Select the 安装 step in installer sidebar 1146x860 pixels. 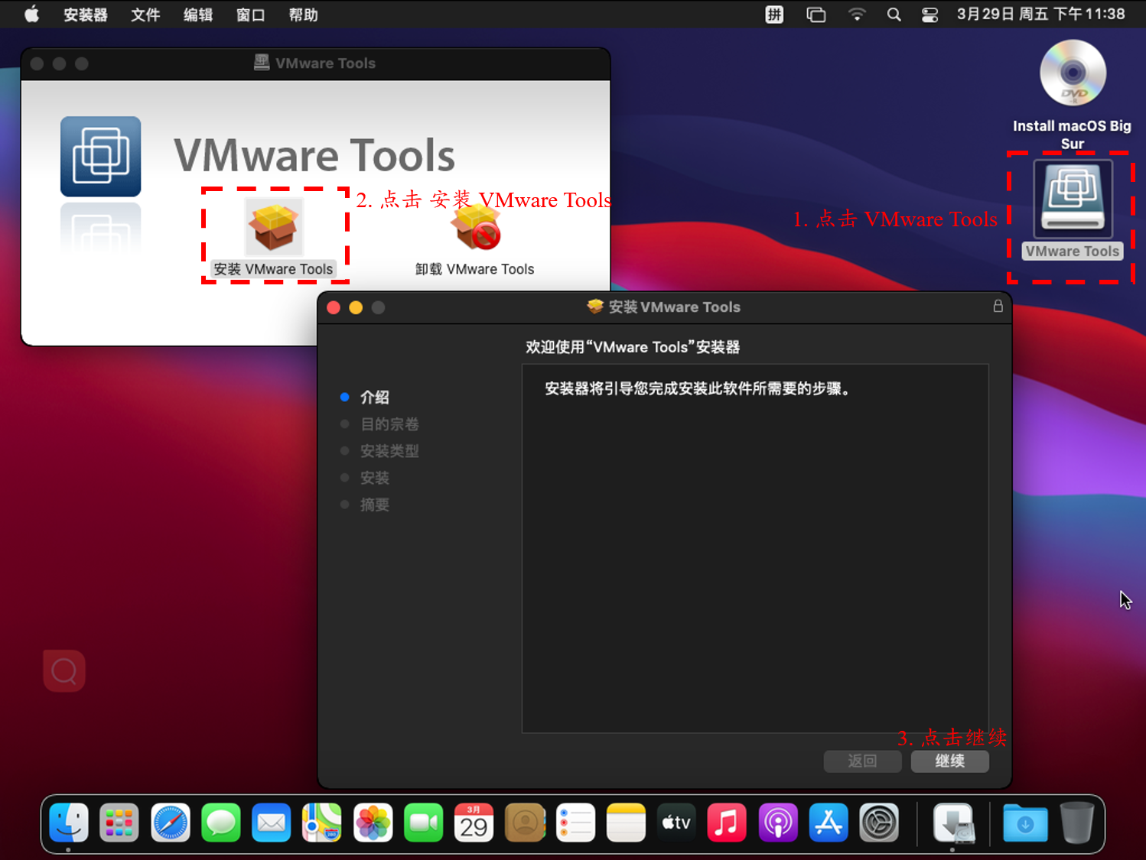point(375,478)
